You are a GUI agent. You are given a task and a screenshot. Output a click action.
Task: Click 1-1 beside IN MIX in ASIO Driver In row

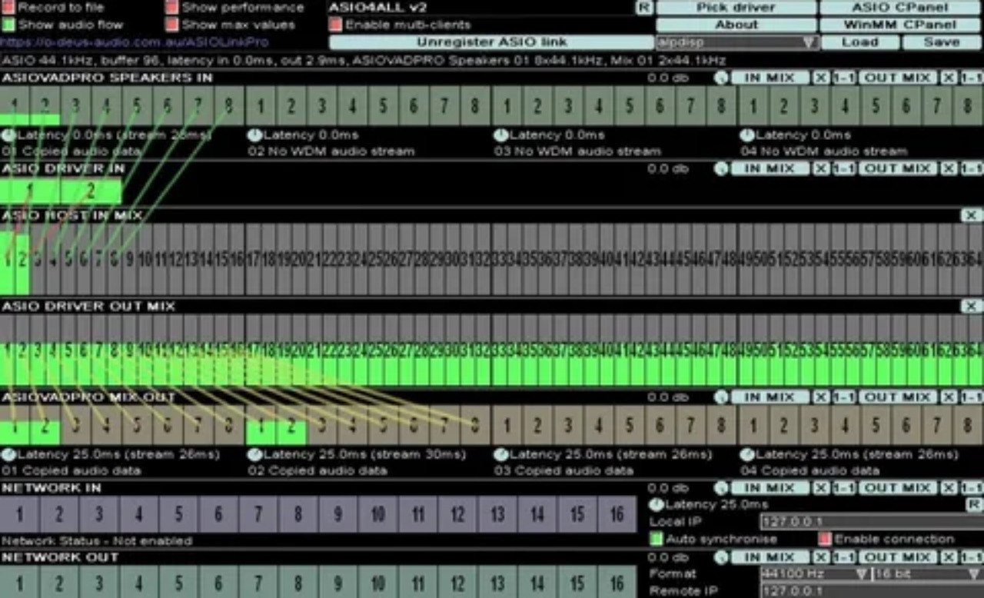click(843, 169)
